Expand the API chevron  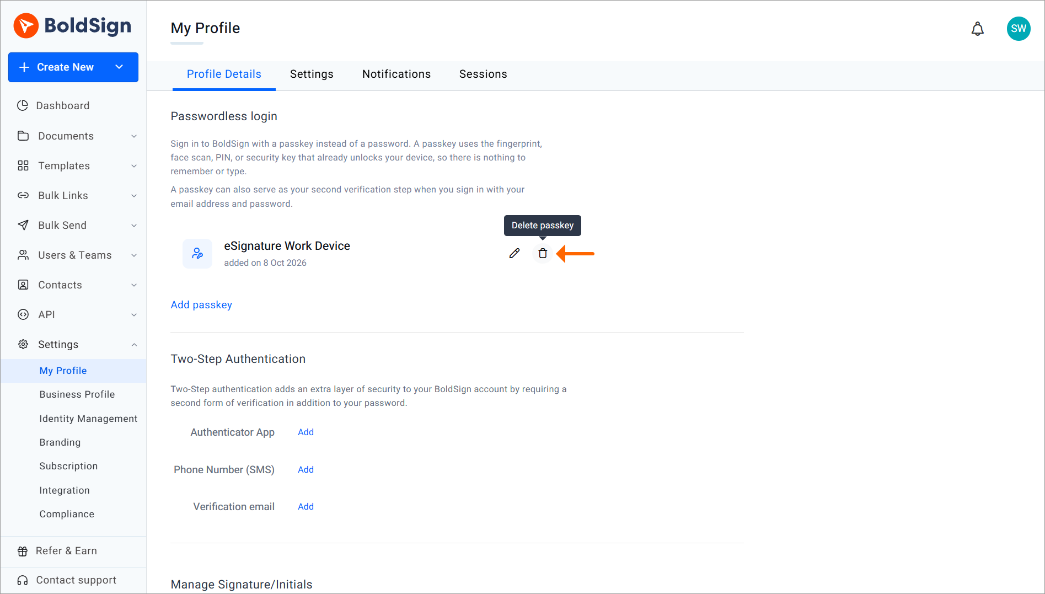coord(134,315)
